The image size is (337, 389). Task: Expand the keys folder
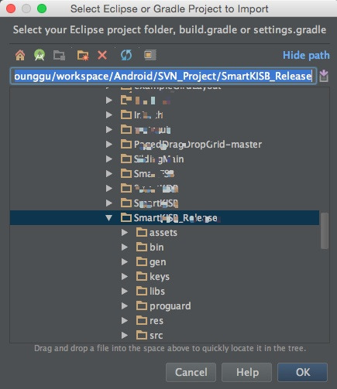[x=125, y=277]
